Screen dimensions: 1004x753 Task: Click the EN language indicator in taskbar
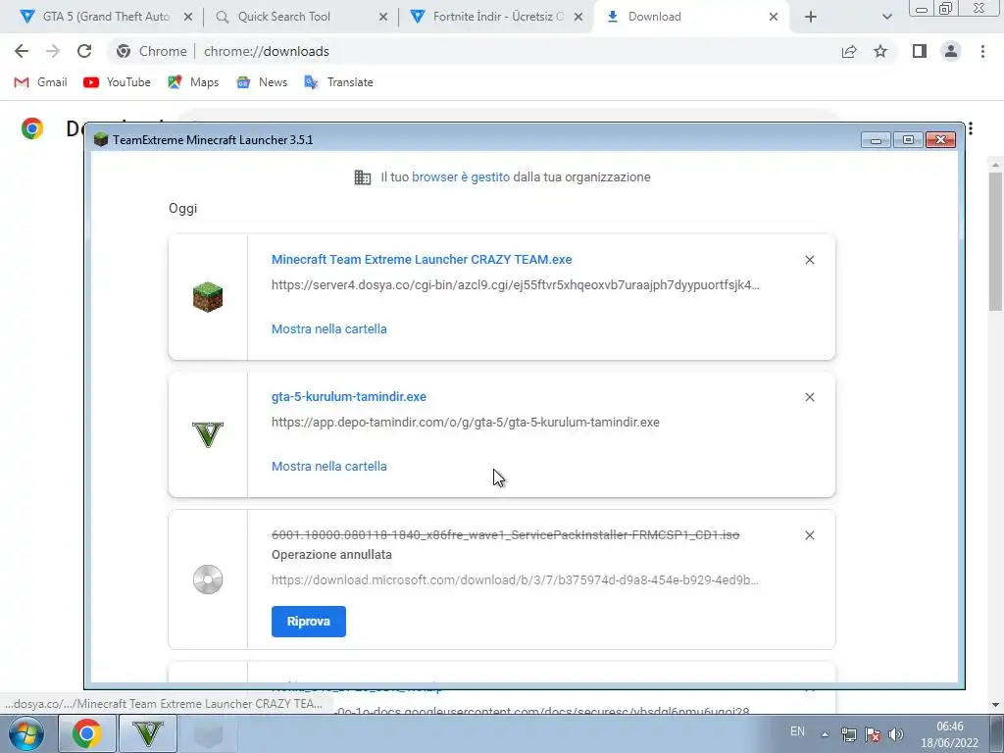point(797,731)
